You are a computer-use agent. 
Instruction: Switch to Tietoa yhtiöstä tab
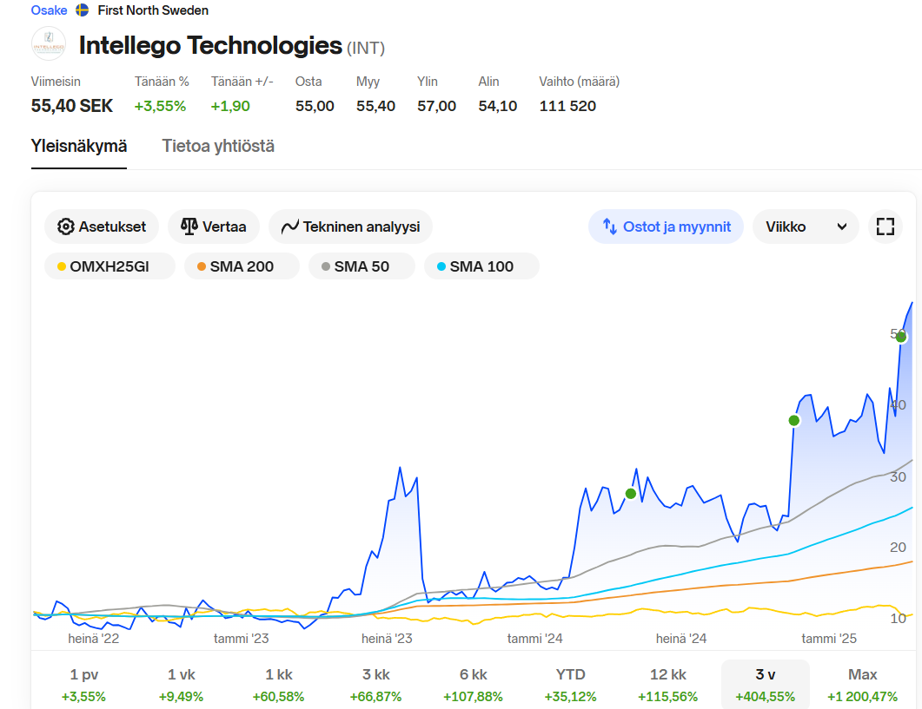[218, 147]
